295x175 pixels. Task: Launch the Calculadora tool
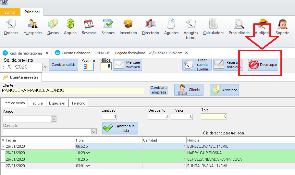tap(213, 27)
